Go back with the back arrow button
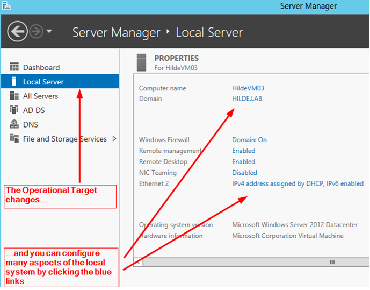The width and height of the screenshot is (370, 290). pyautogui.click(x=17, y=31)
